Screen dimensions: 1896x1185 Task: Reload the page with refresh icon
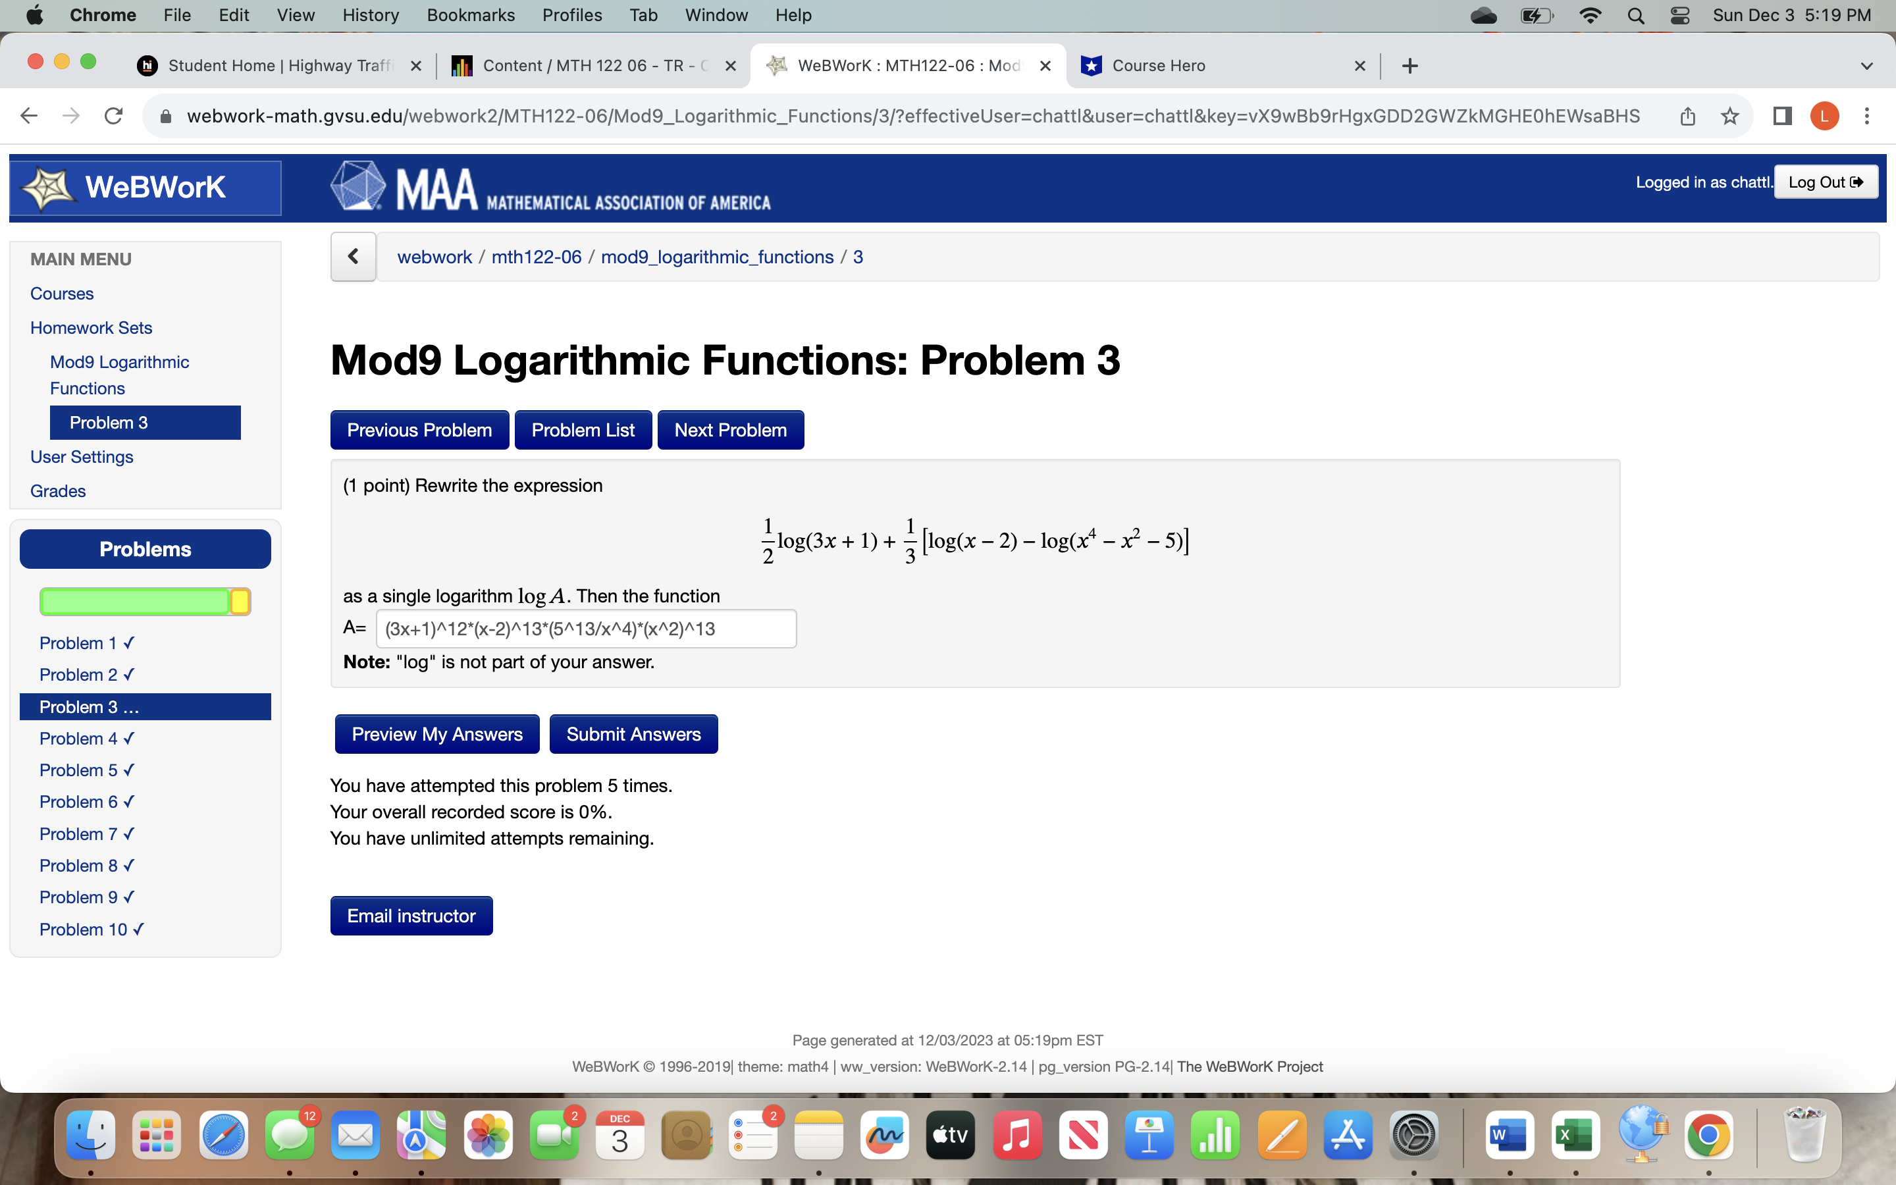(114, 116)
